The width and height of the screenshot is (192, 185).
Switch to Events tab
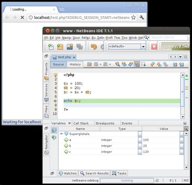pos(127,123)
